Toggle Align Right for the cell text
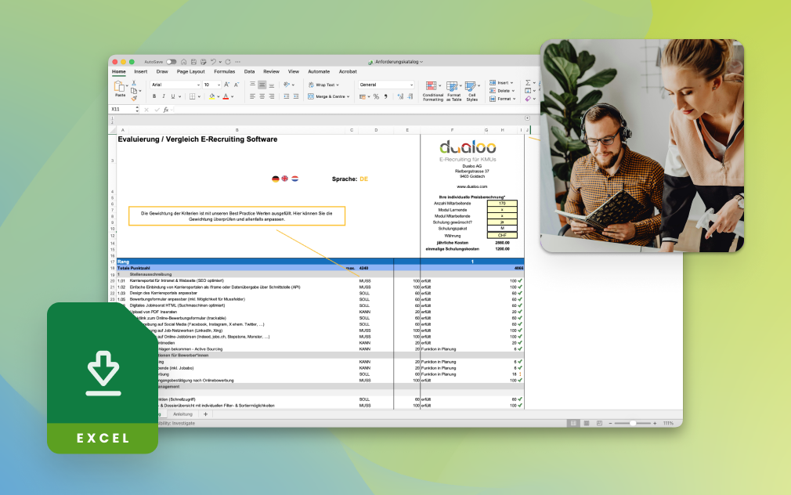The width and height of the screenshot is (791, 495). point(272,96)
